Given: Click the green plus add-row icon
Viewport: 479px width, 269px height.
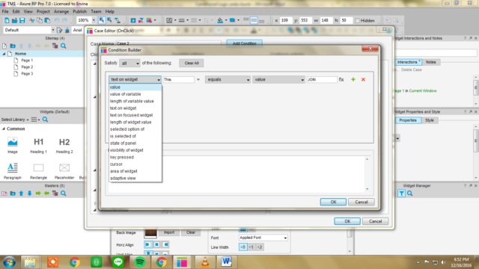Looking at the screenshot, I should click(353, 80).
